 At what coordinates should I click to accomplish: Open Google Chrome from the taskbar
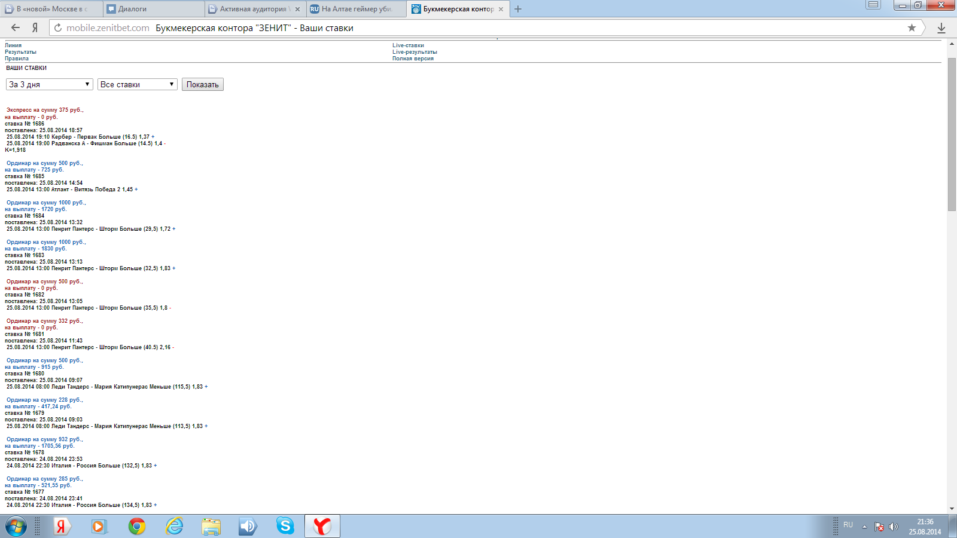tap(137, 526)
